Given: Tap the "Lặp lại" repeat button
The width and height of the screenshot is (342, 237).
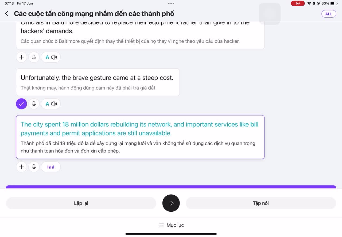Looking at the screenshot, I should (x=81, y=203).
